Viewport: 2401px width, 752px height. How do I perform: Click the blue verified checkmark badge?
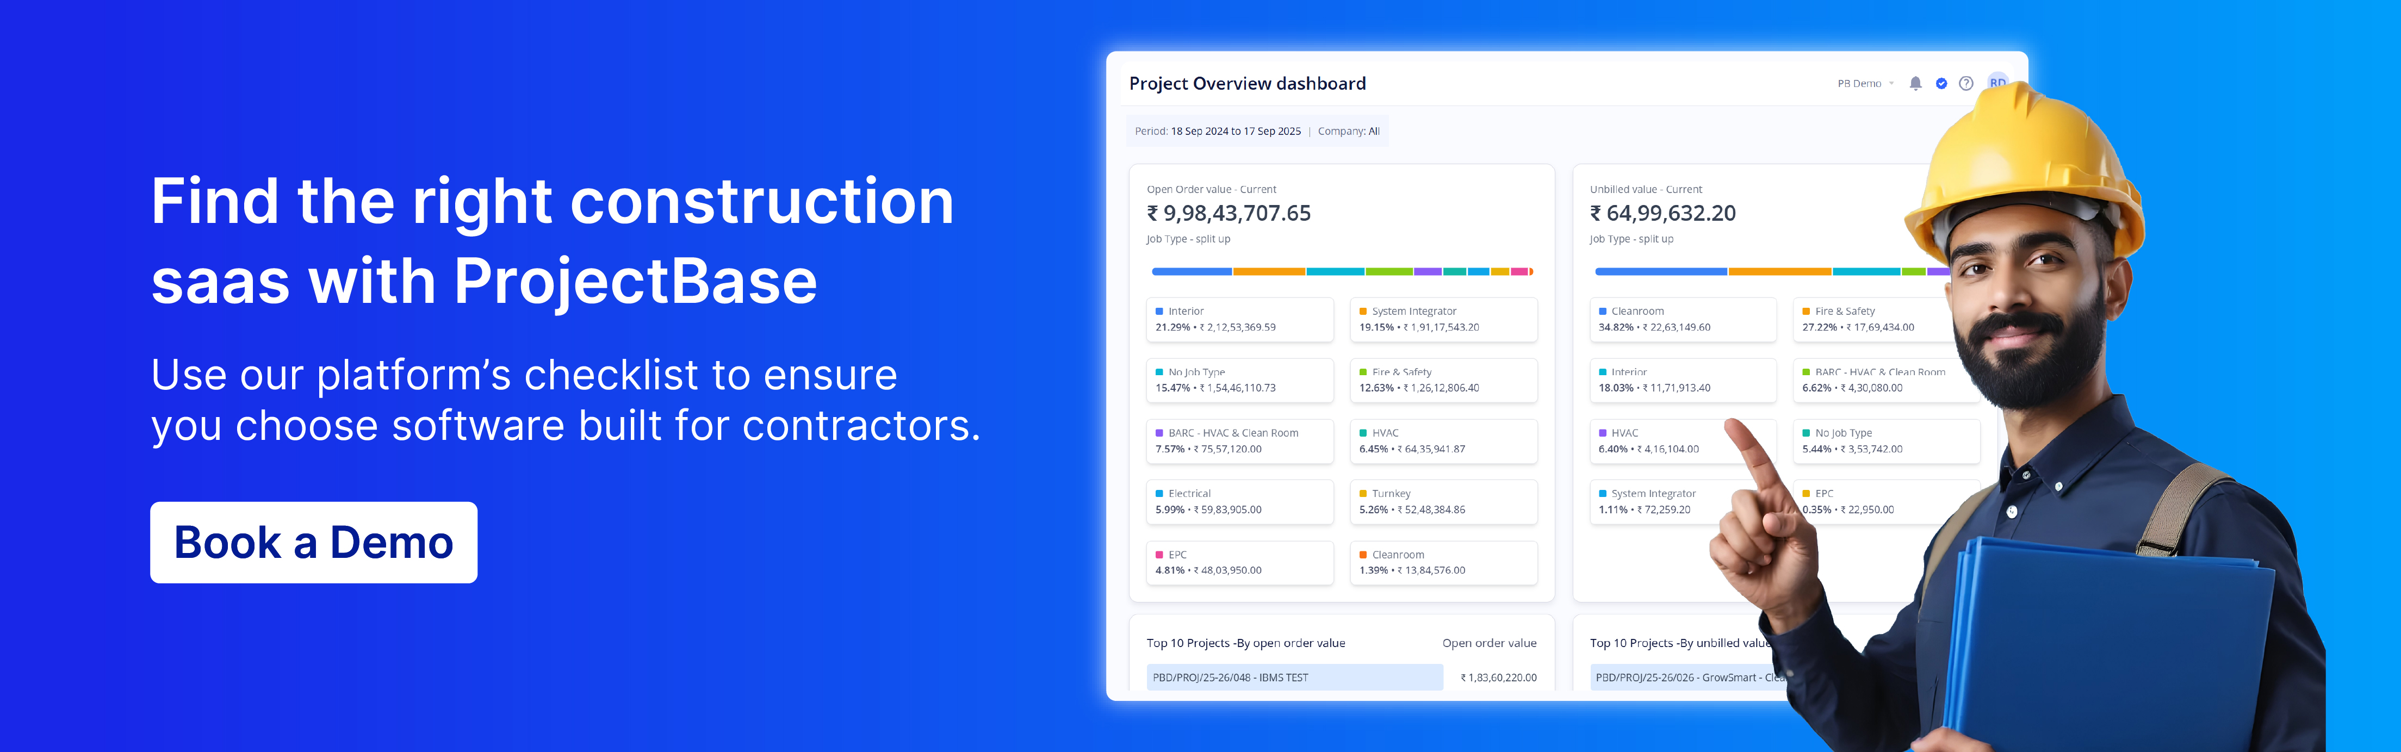click(1940, 84)
